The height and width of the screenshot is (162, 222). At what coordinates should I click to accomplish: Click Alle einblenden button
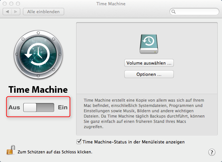44,12
